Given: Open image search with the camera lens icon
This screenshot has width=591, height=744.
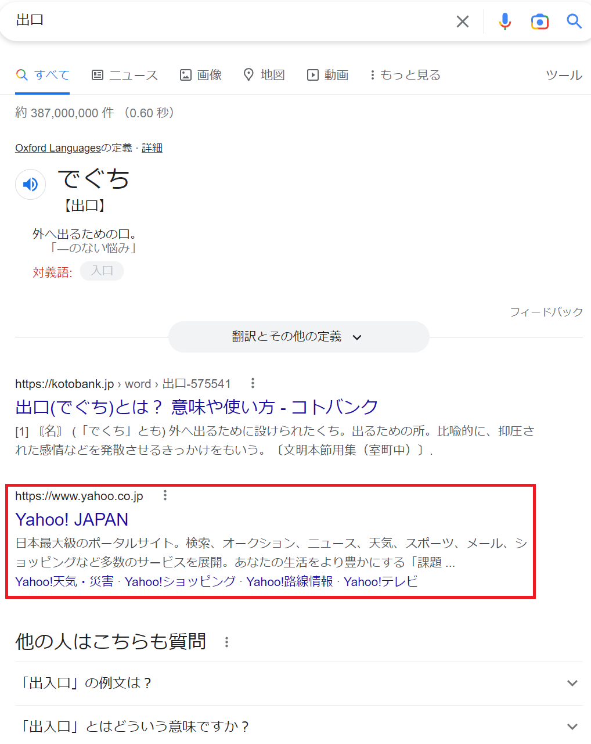Looking at the screenshot, I should pos(540,21).
